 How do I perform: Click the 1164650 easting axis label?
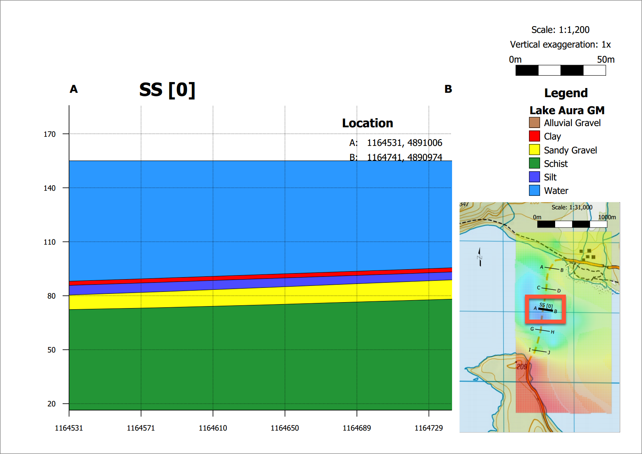tap(284, 428)
